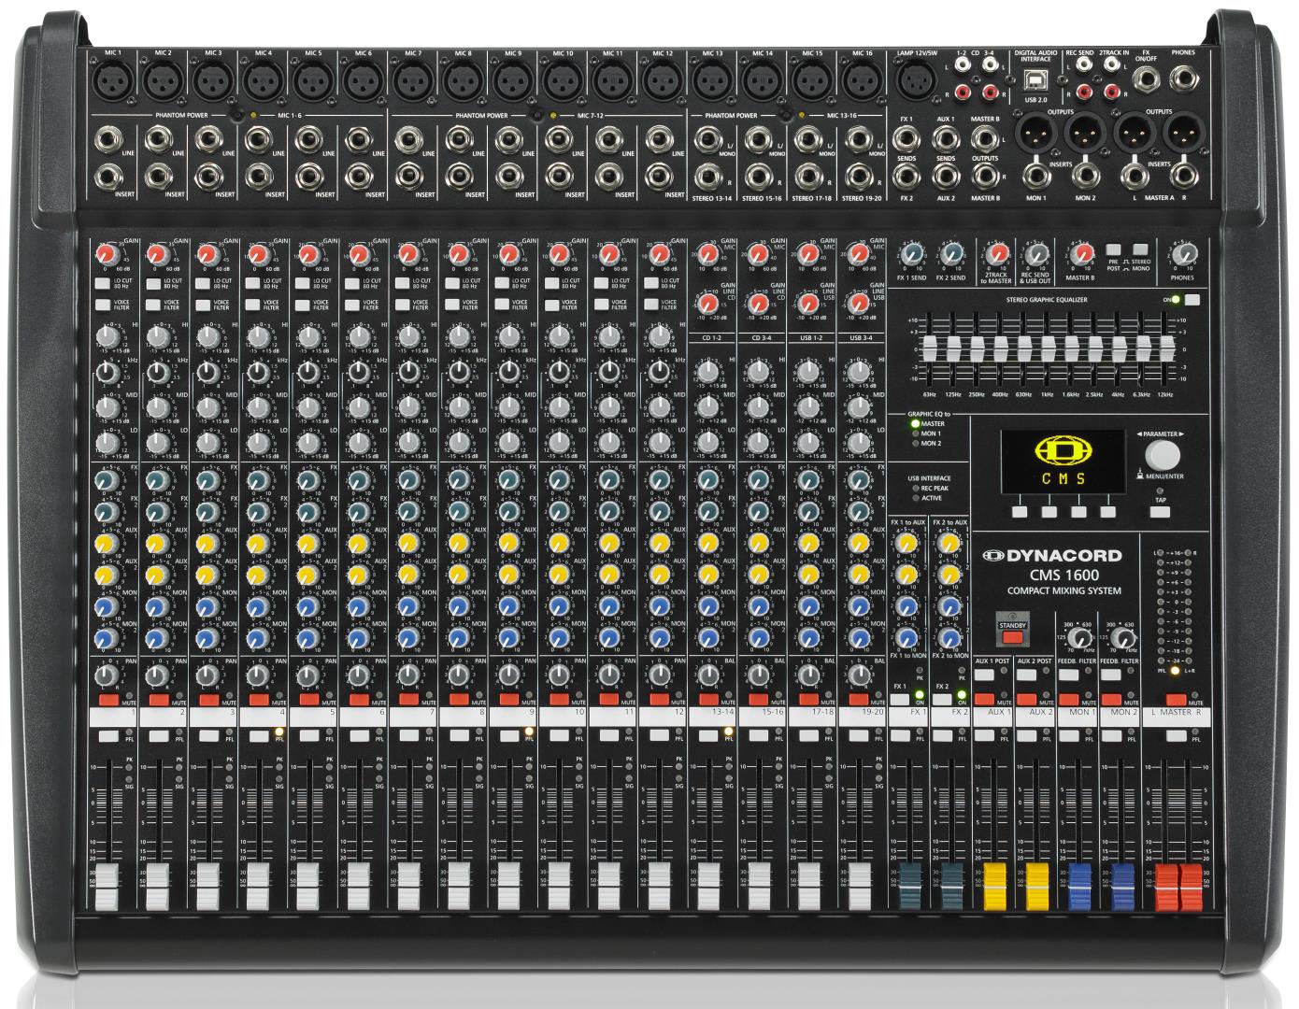The image size is (1299, 1009).
Task: Click the LAMP 12V/5W socket
Action: [x=916, y=80]
